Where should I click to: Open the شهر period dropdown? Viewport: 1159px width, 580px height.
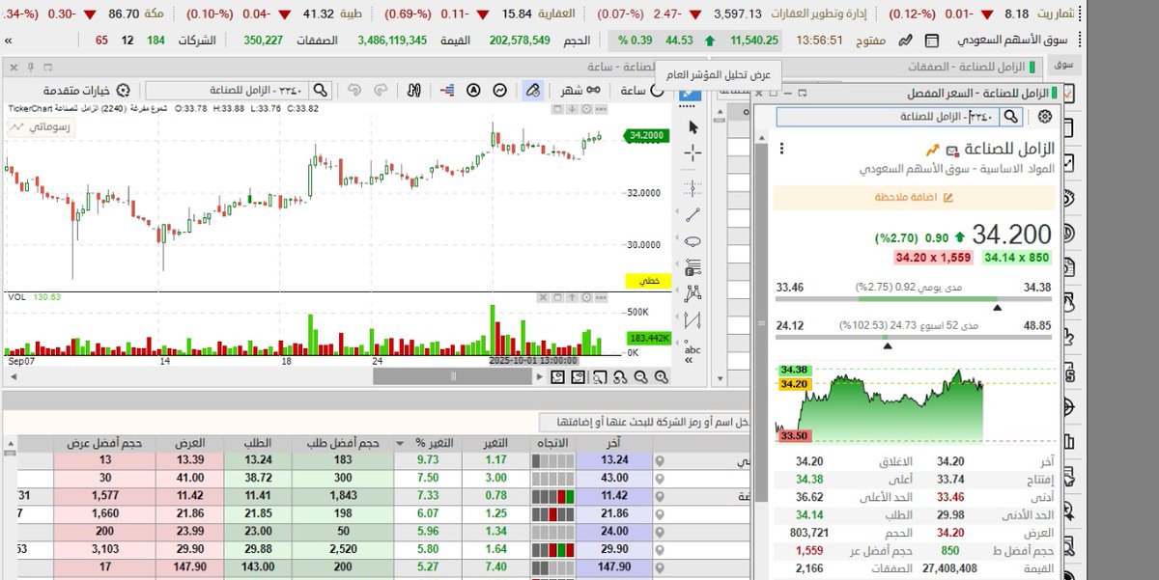[581, 90]
